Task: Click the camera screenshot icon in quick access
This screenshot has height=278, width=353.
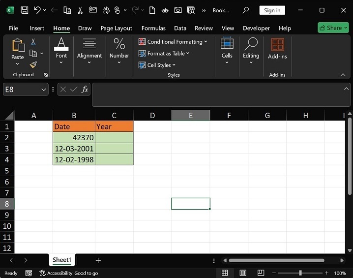Action: (178, 10)
